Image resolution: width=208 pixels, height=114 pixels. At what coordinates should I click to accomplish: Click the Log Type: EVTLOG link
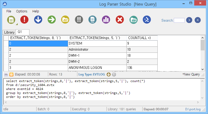92,74
